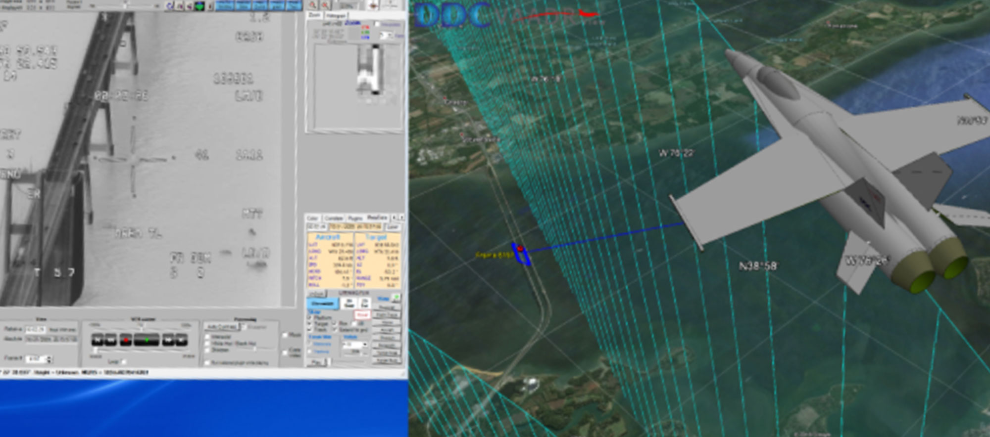Click the fast-forward button in VCR controls
The height and width of the screenshot is (437, 990).
click(x=169, y=340)
